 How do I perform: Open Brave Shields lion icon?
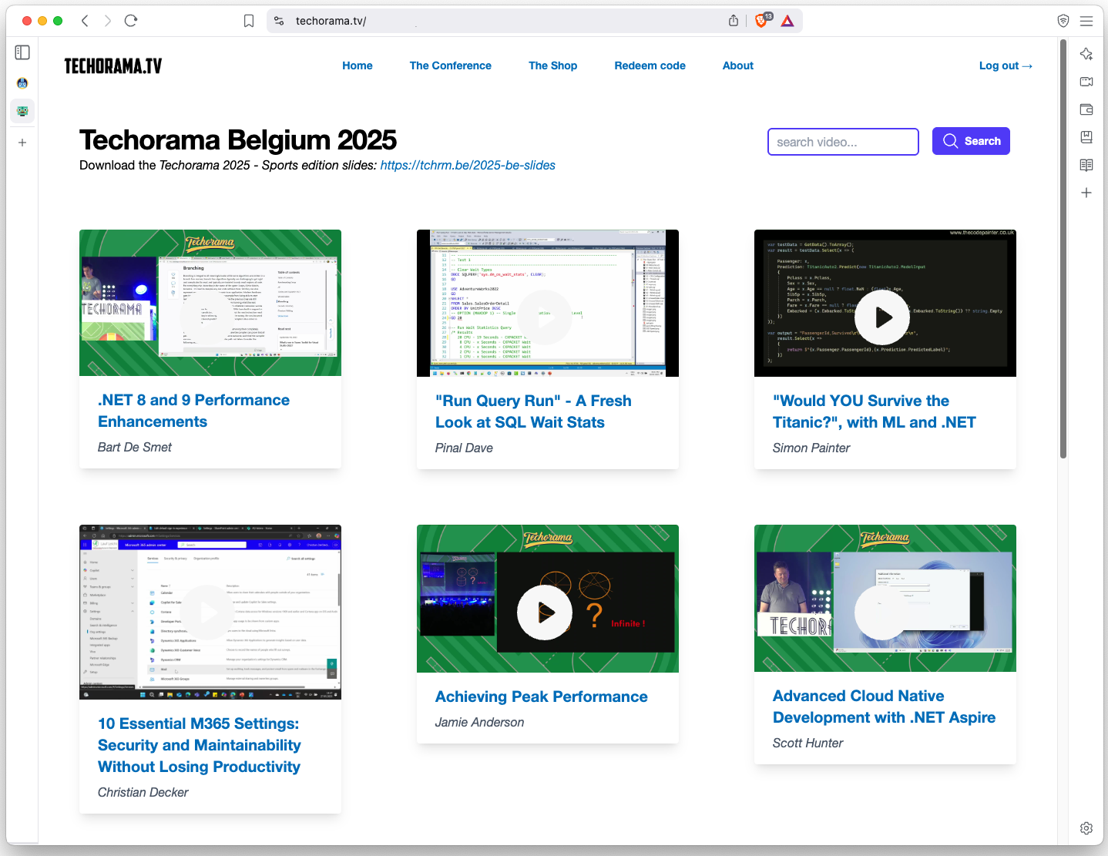762,20
